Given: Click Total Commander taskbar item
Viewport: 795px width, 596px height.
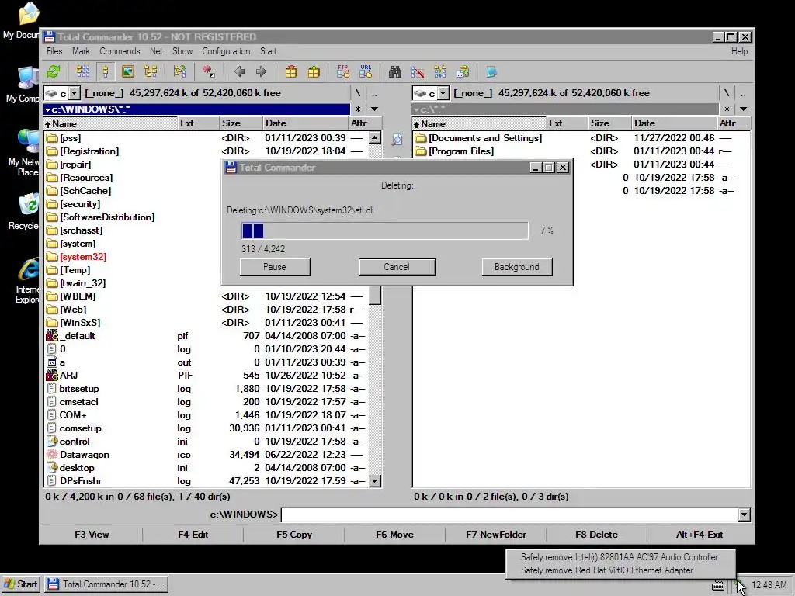Looking at the screenshot, I should click(x=106, y=584).
